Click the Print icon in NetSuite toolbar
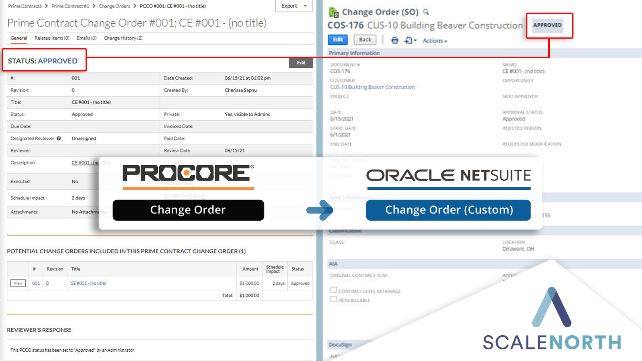 (x=395, y=40)
